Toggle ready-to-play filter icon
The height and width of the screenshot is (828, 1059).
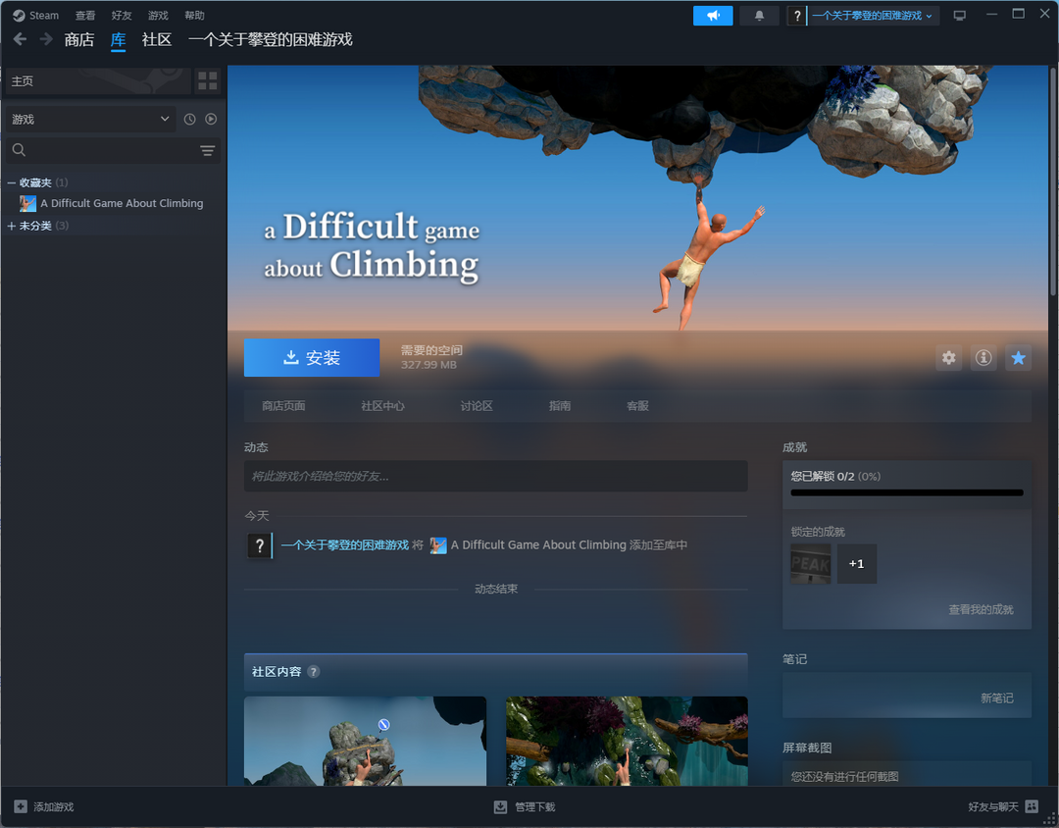211,119
